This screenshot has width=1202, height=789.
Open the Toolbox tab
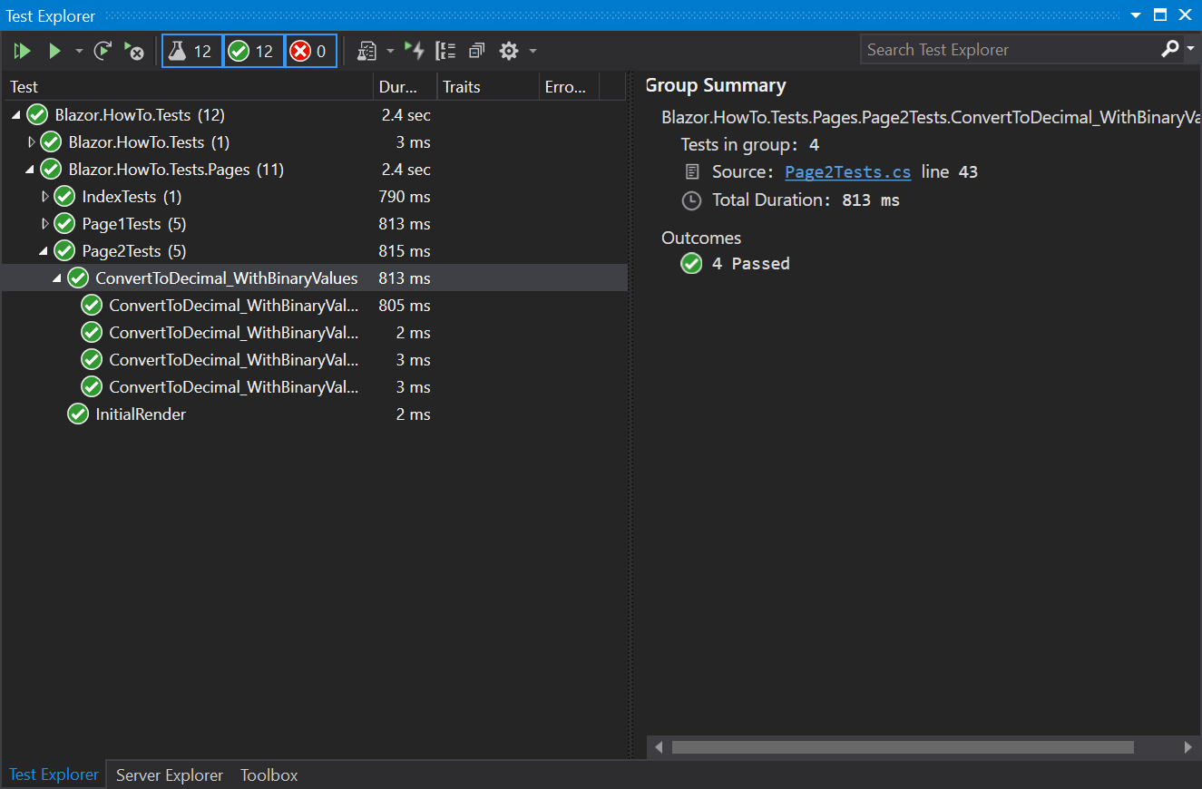269,774
